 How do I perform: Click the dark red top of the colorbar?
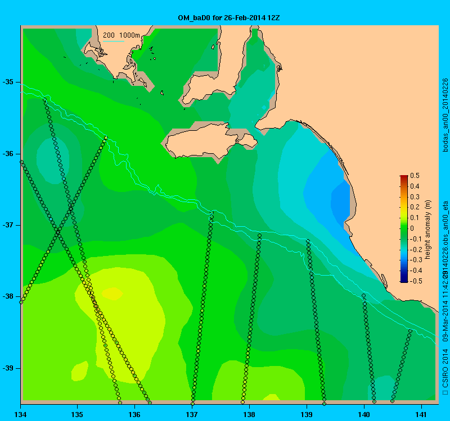(404, 177)
